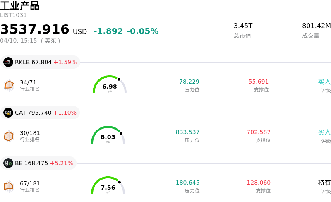Click the RKLB company logo icon
Image resolution: width=331 pixels, height=202 pixels.
8,62
